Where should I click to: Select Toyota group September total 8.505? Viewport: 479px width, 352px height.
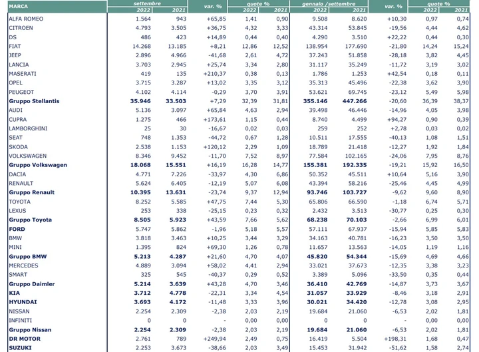(142, 220)
